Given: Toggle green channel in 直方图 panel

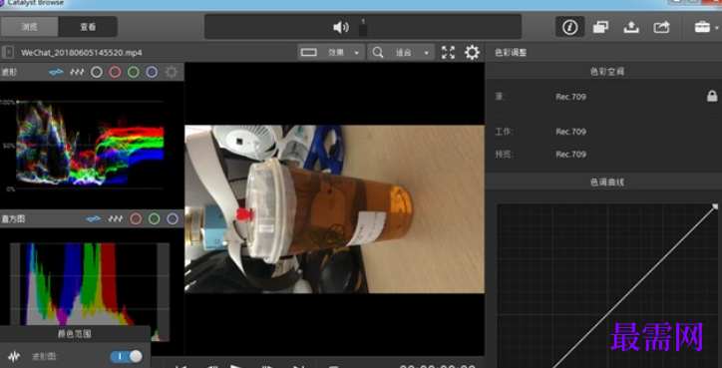Looking at the screenshot, I should [155, 218].
